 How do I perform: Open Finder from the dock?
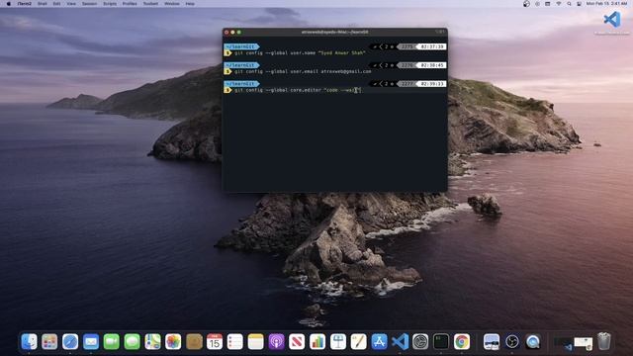click(29, 342)
